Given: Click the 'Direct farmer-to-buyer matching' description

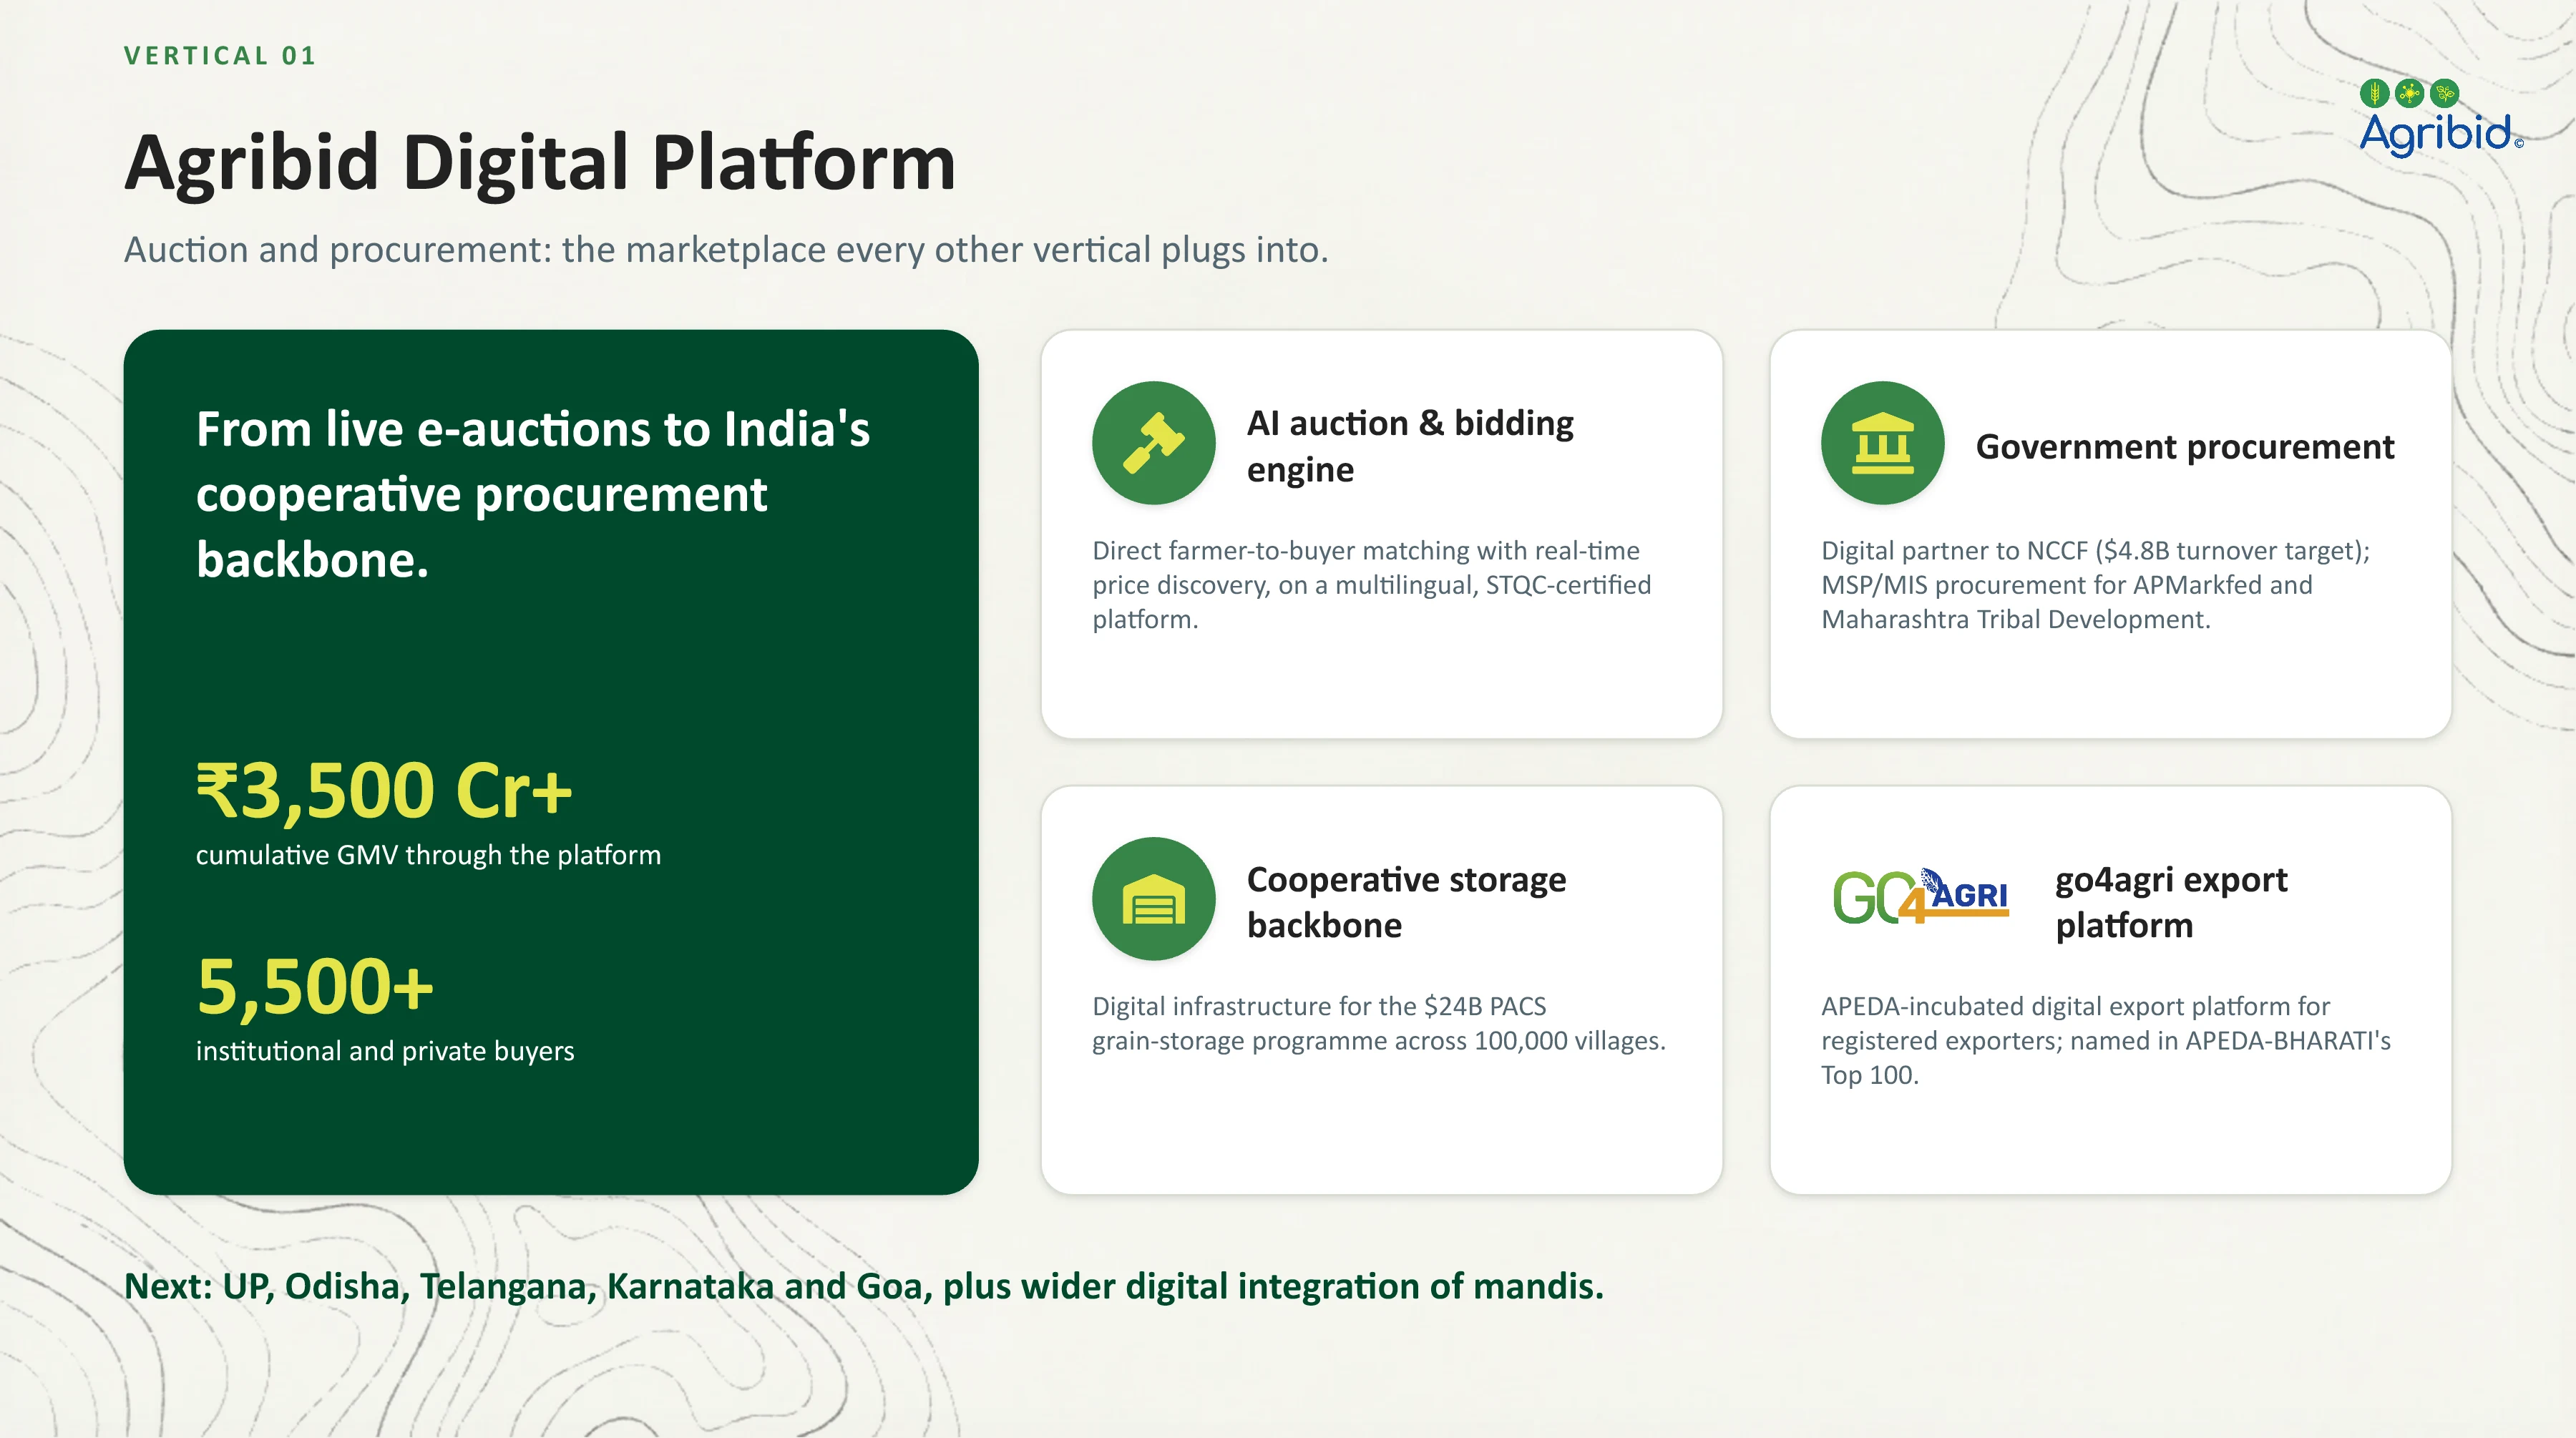Looking at the screenshot, I should (1372, 585).
